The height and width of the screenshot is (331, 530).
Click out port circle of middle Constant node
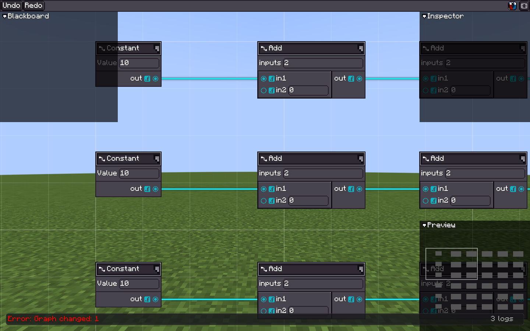(x=155, y=189)
